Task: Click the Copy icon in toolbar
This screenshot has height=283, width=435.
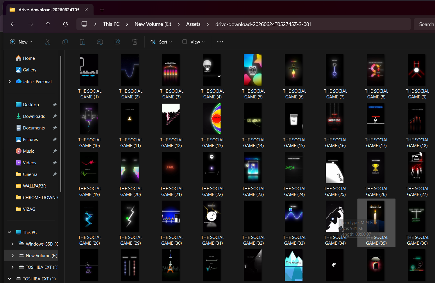Action: pyautogui.click(x=65, y=42)
